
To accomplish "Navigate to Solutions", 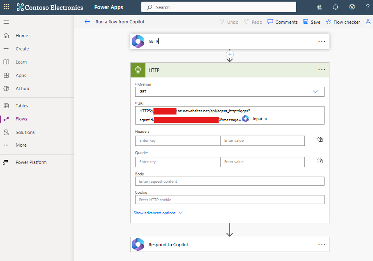I will click(x=25, y=132).
